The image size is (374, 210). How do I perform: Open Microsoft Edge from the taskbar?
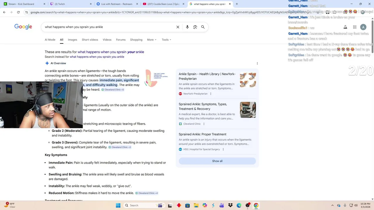[239, 205]
